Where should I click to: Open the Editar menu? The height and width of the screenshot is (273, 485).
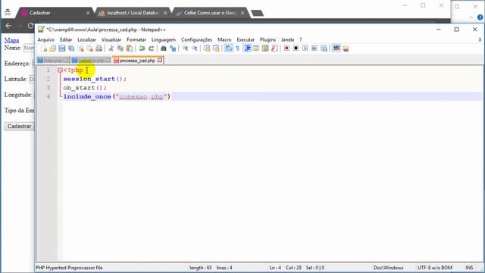tap(66, 39)
